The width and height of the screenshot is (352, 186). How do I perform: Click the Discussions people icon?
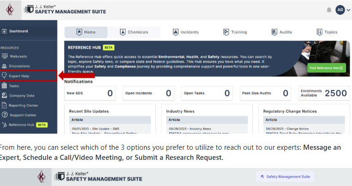pos(4,66)
